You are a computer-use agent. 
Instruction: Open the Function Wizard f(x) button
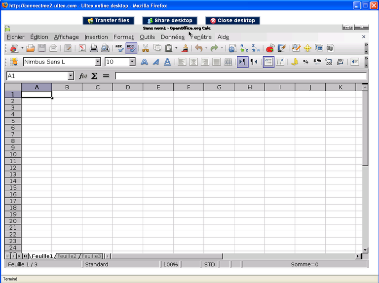click(x=83, y=76)
